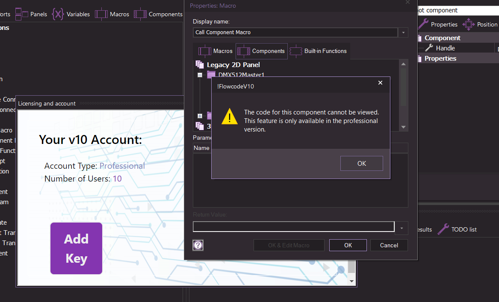Click Cancel in the Properties Macro dialog
Viewport: 499px width, 302px height.
(389, 245)
